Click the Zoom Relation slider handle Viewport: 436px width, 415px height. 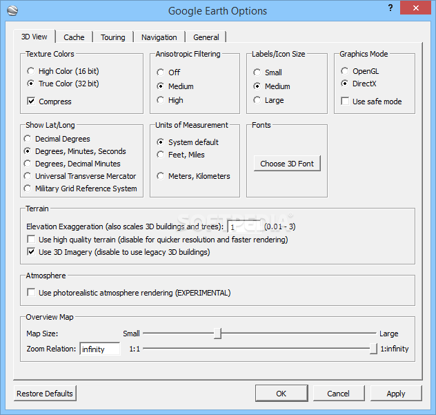pyautogui.click(x=373, y=349)
